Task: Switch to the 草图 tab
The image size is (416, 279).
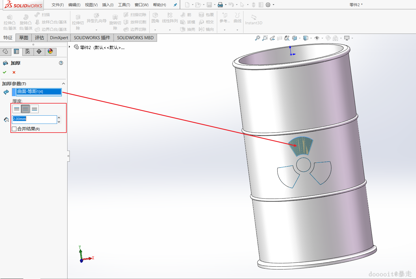Action: [x=24, y=38]
